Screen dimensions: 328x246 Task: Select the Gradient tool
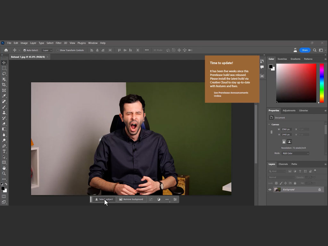tap(4, 129)
